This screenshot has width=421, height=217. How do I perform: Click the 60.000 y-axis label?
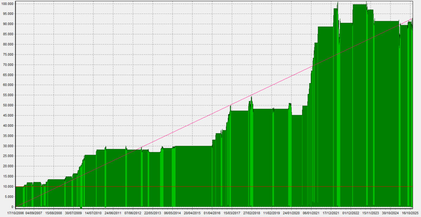click(7, 85)
